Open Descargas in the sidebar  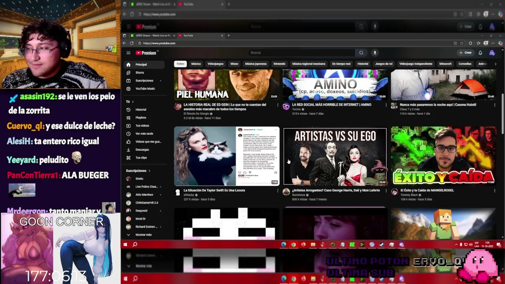pos(144,149)
